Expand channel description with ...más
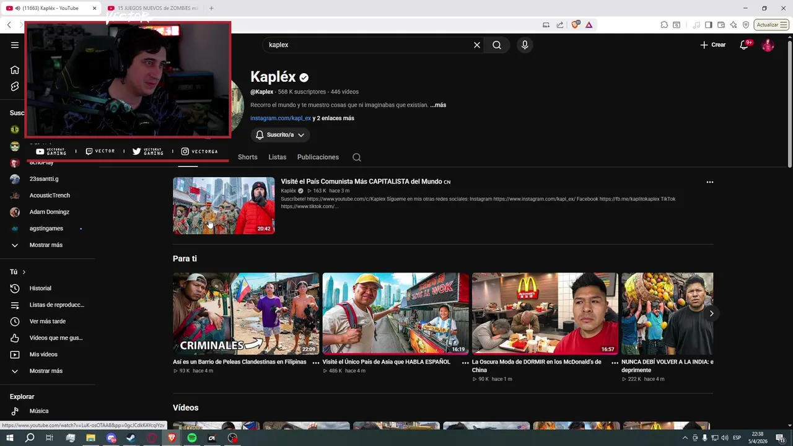The height and width of the screenshot is (446, 793). pyautogui.click(x=438, y=105)
